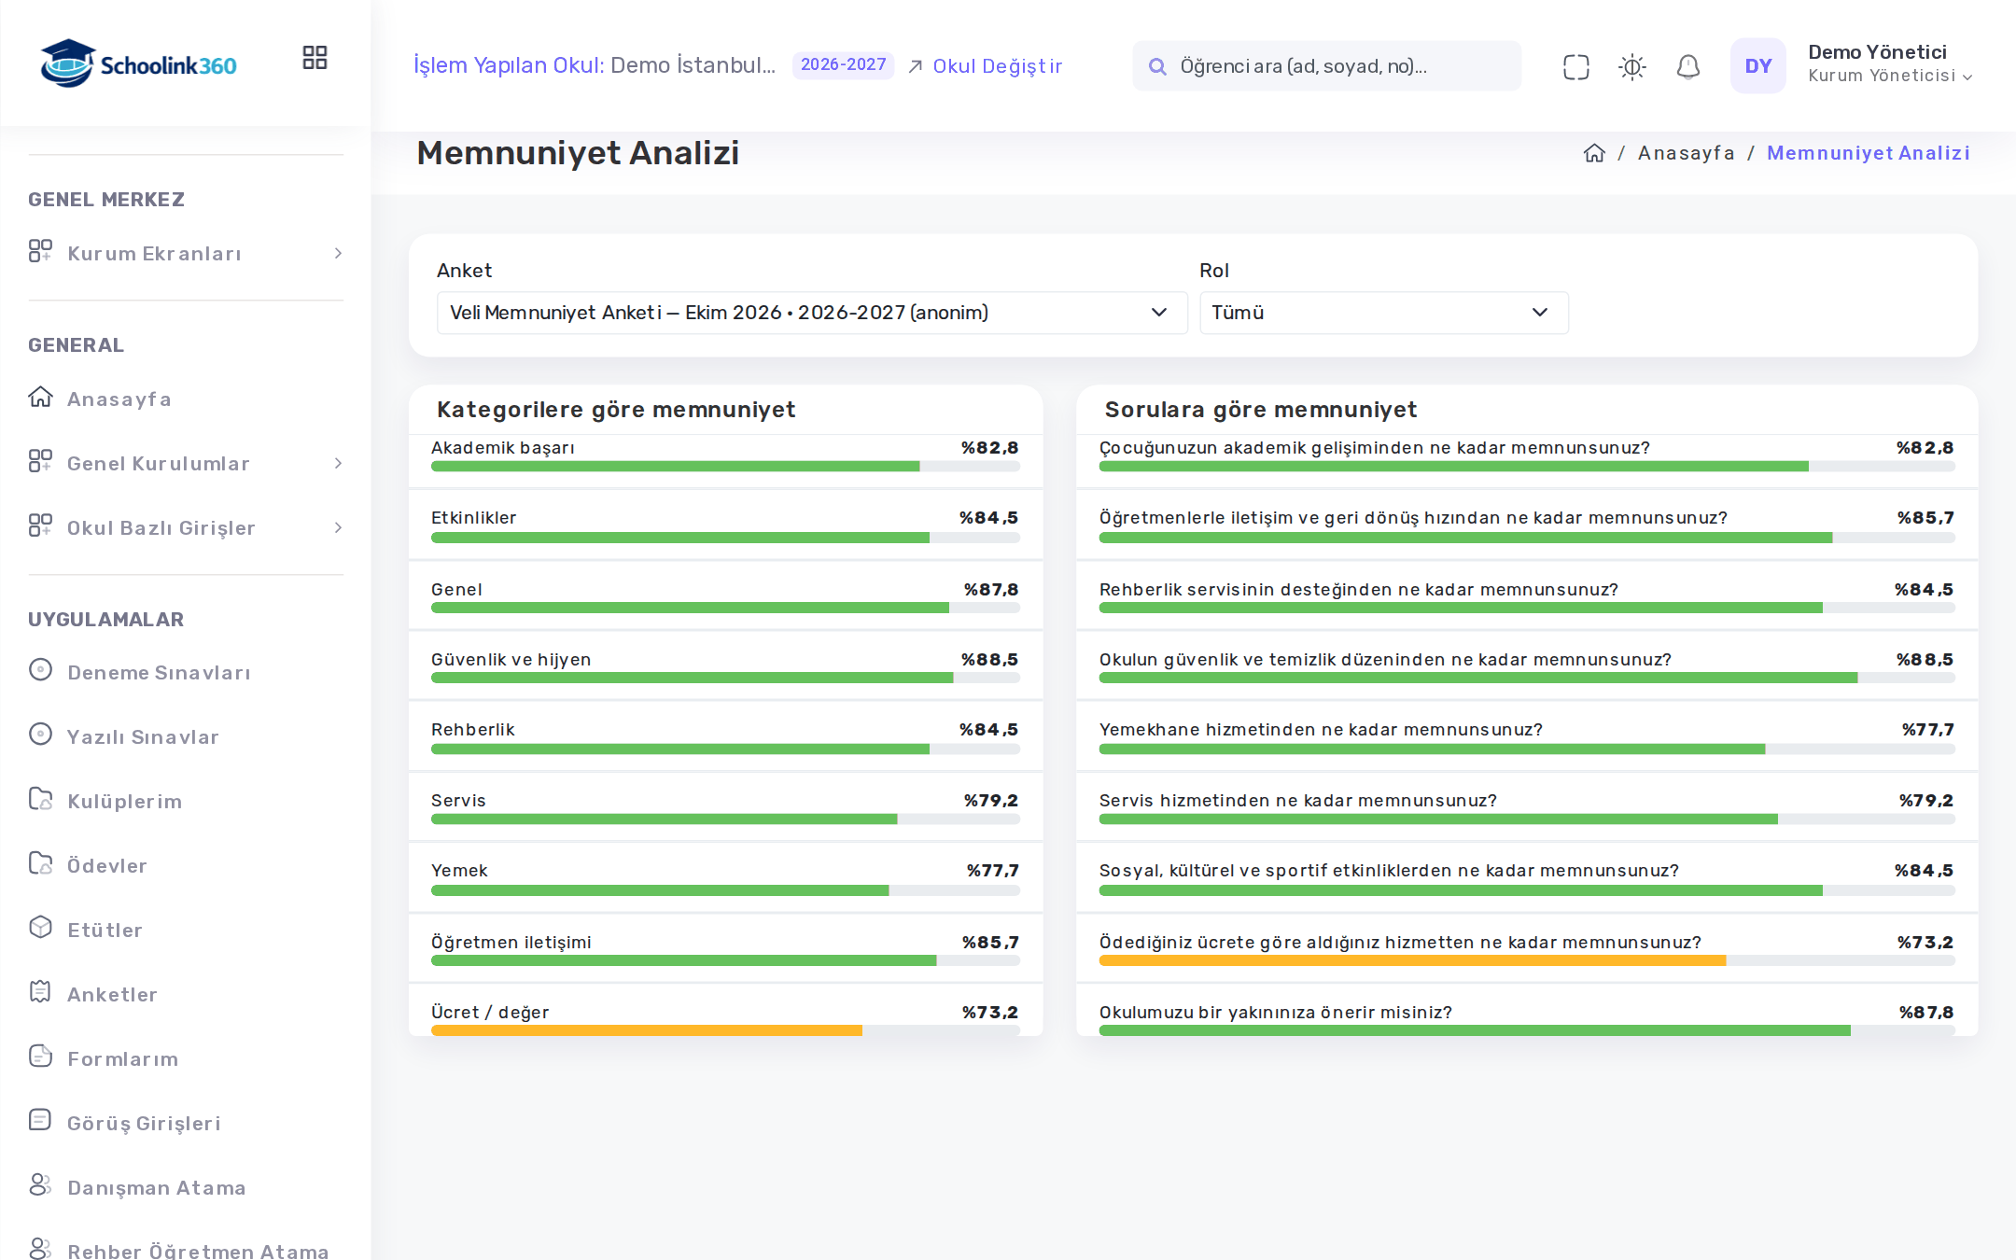Click the Kurum Ekranları sidebar icon

coord(40,251)
